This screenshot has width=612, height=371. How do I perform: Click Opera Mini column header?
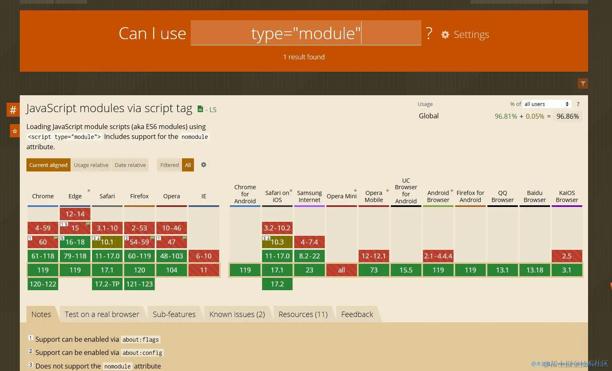point(342,196)
